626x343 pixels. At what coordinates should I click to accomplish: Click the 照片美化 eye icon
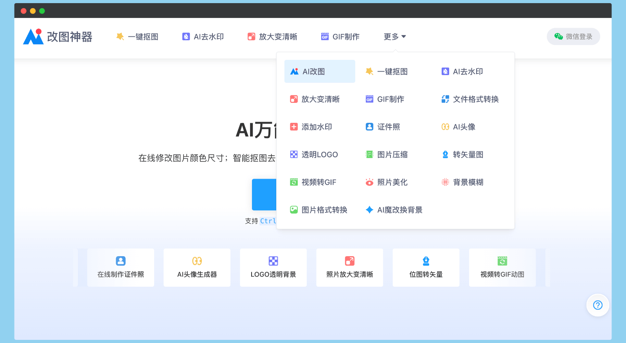369,182
